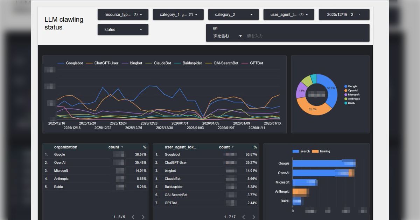Image resolution: width=420 pixels, height=220 pixels.
Task: Select OAI-SearchBot legend entry
Action: point(222,63)
